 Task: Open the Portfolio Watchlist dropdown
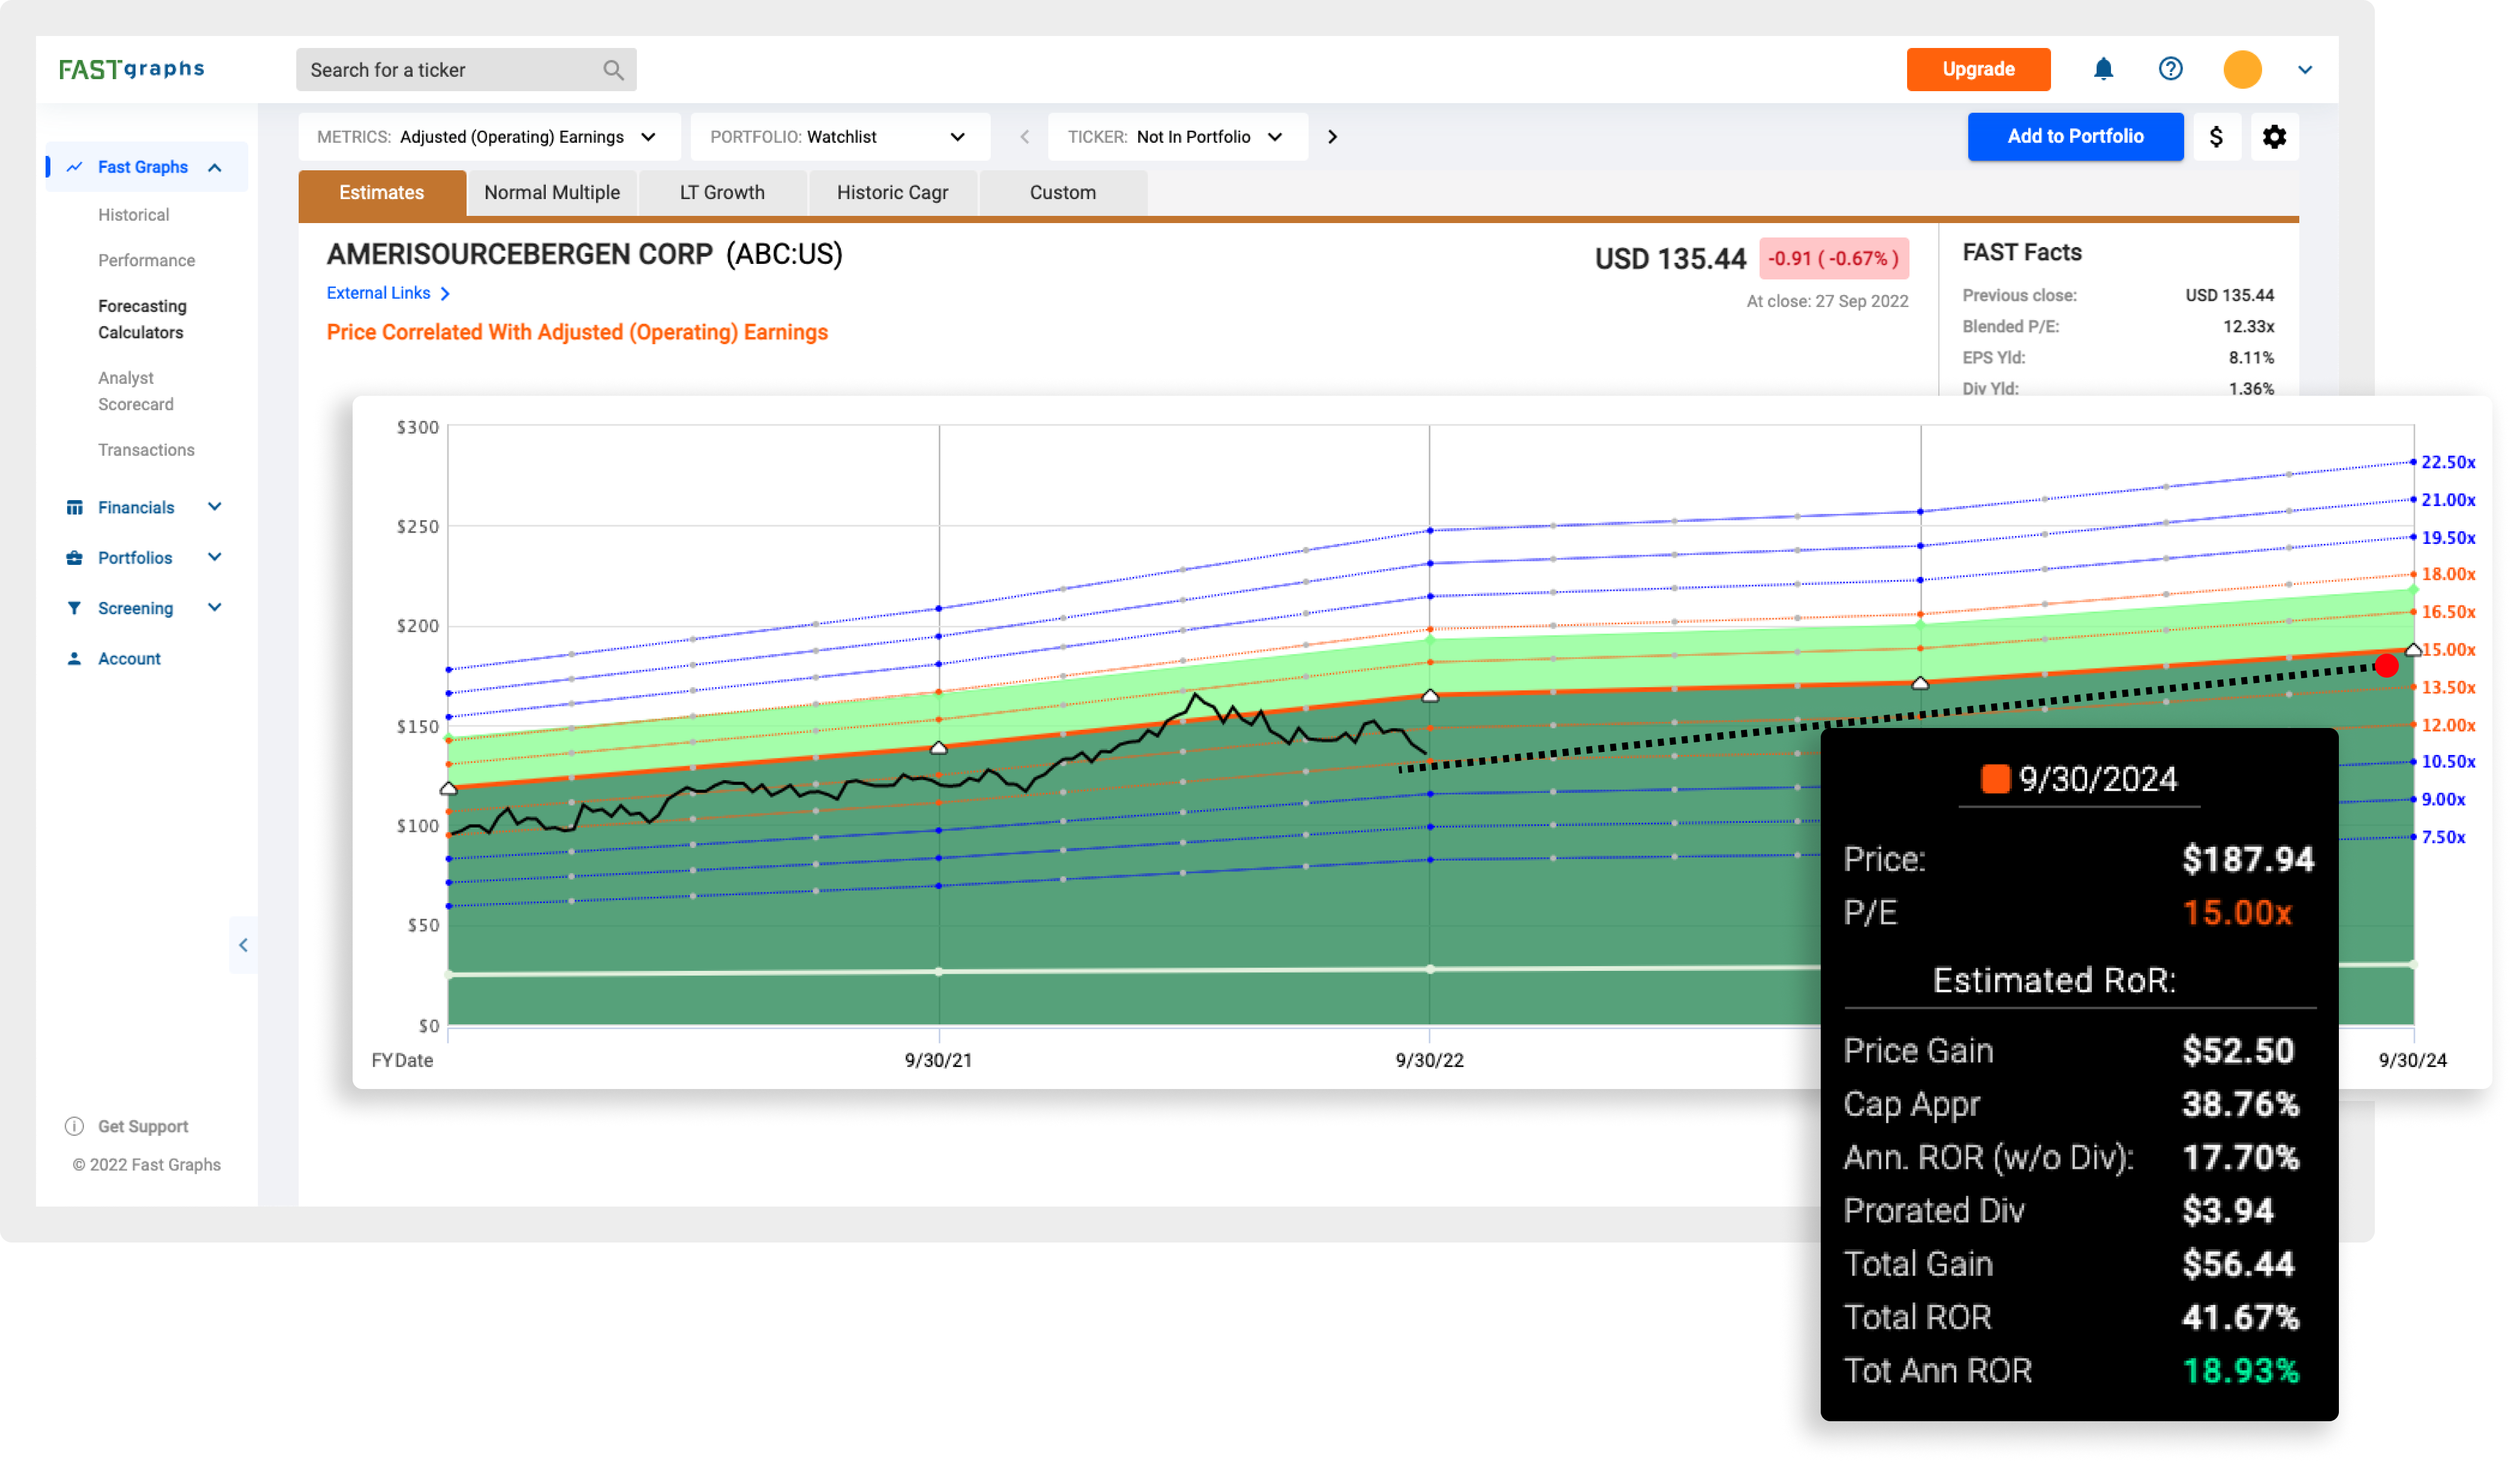839,137
